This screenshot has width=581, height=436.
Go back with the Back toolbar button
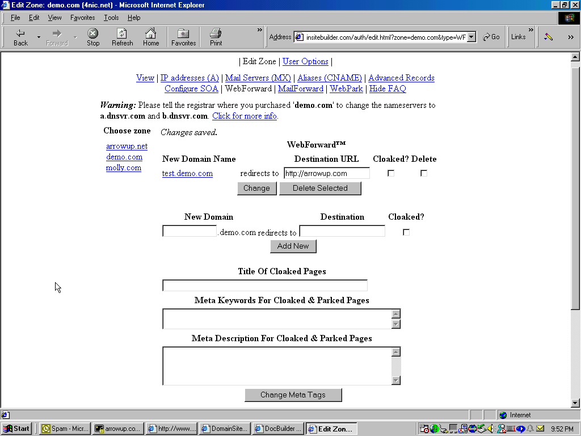tap(21, 37)
